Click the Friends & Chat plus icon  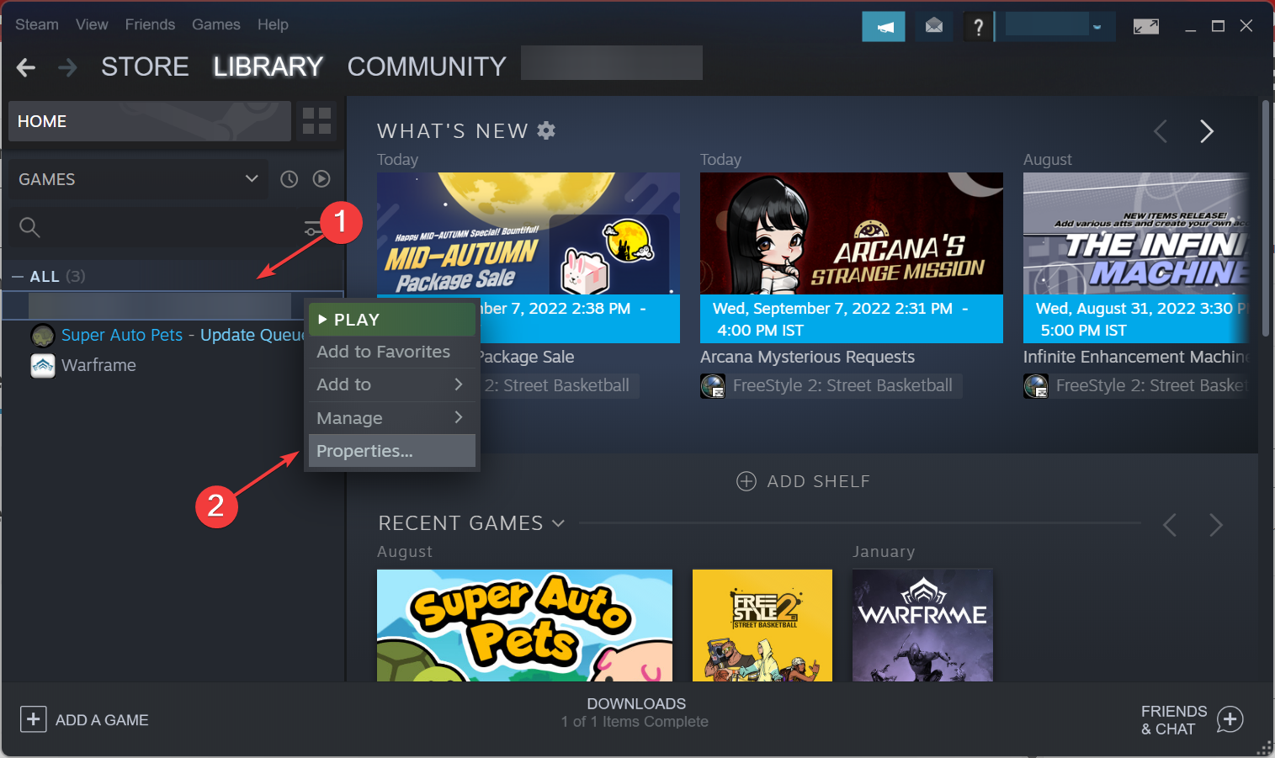(x=1230, y=720)
